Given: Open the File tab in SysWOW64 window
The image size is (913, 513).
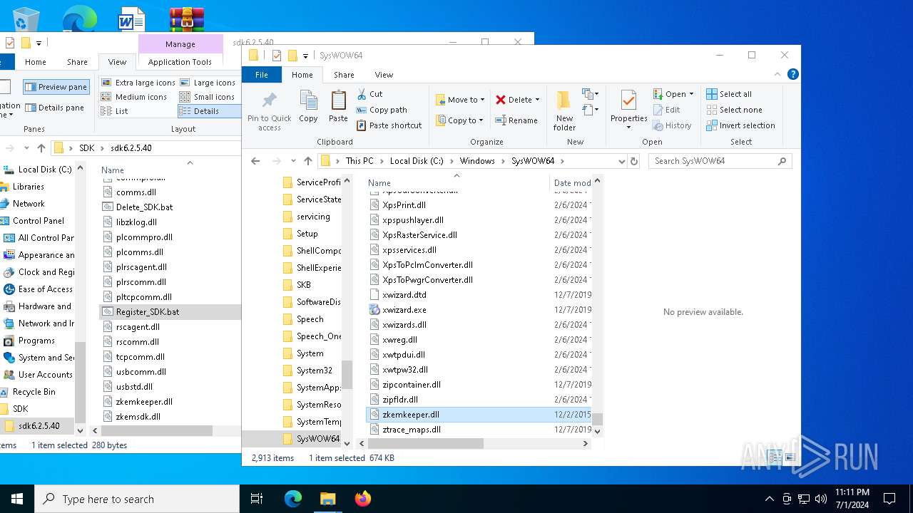Looking at the screenshot, I should pyautogui.click(x=262, y=75).
